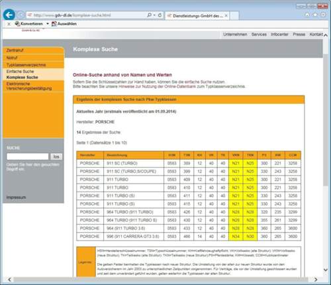Click the Hersteller column header
The width and height of the screenshot is (331, 285).
[x=90, y=155]
